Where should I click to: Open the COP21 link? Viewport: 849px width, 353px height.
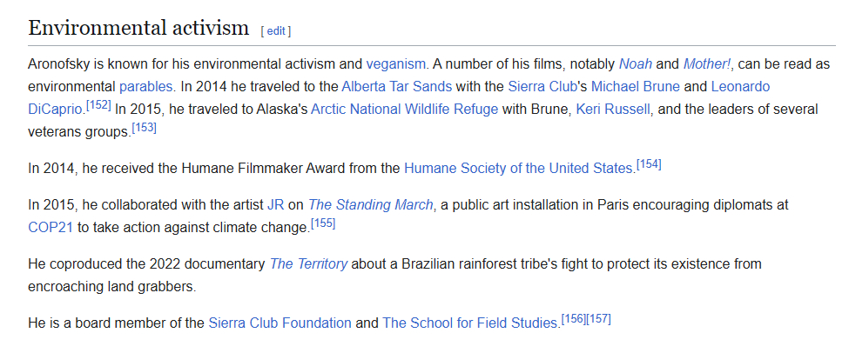(50, 228)
